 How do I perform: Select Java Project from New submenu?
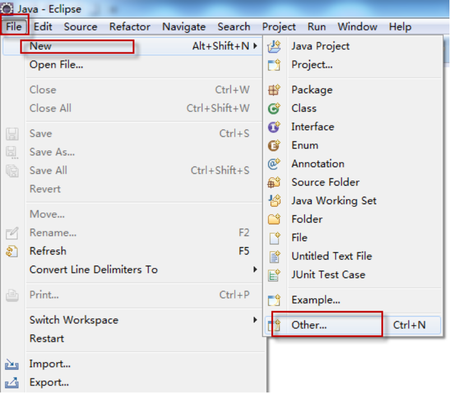(x=352, y=46)
